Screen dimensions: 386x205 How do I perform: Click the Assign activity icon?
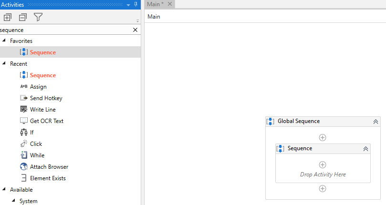point(24,86)
